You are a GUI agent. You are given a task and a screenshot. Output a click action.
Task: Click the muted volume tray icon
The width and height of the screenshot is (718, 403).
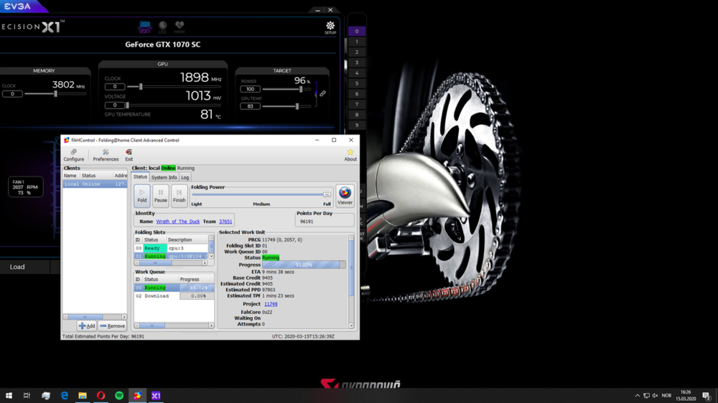click(x=656, y=396)
